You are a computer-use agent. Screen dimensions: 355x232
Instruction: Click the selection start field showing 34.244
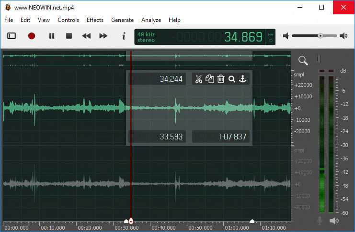pos(159,79)
